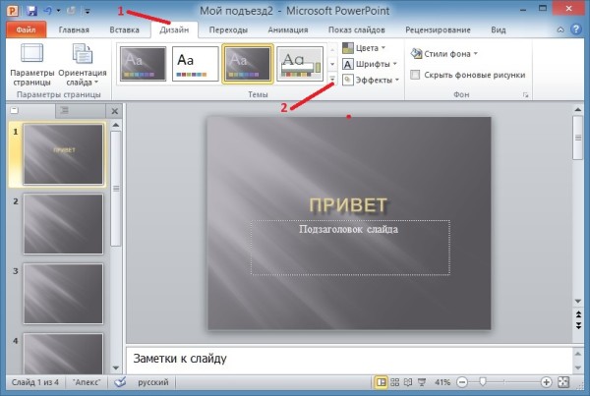Open PowerPoint Help question mark icon

point(575,29)
